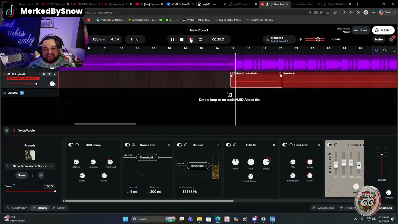Remove the DIGI Comp effect

117,145
